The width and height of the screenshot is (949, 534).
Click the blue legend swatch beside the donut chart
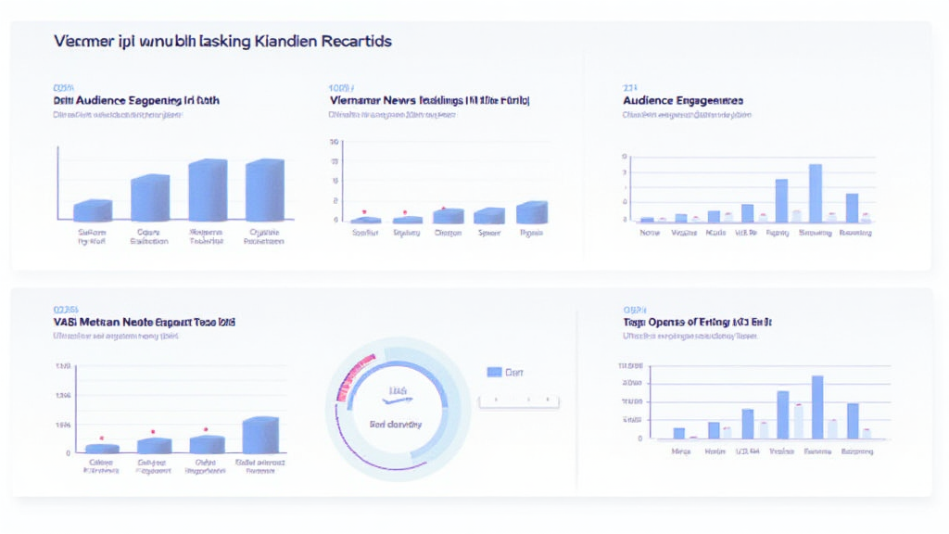494,372
